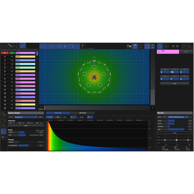The width and height of the screenshot is (194, 194).
Task: Click save button next to Space design preset
Action: (41, 117)
